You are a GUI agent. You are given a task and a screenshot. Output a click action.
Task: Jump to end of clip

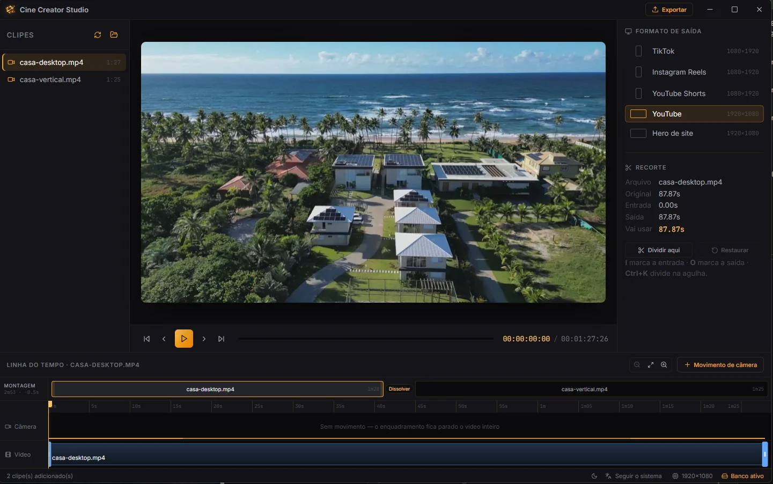221,339
